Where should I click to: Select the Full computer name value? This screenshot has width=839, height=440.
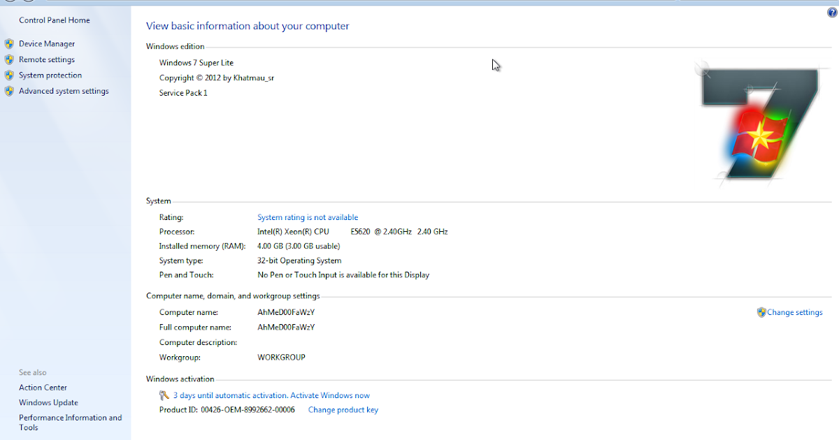coord(286,327)
